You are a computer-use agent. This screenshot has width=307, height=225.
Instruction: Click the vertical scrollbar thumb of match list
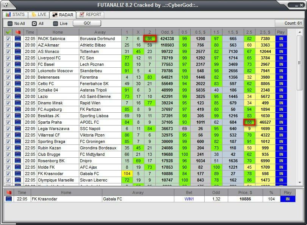tap(299, 63)
